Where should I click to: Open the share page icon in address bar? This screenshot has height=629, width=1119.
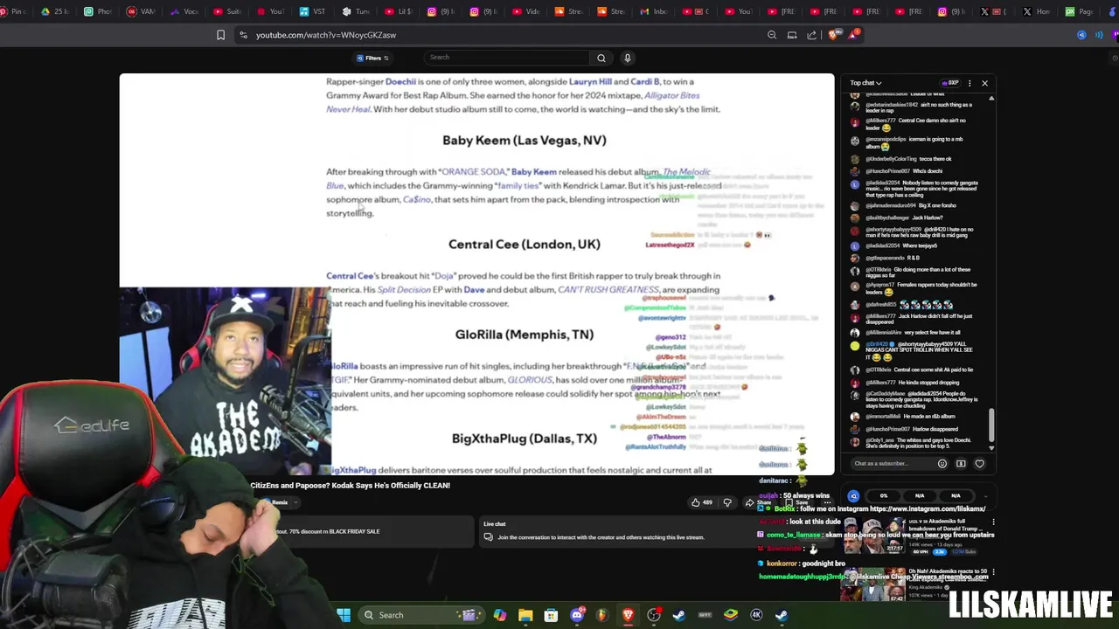pos(811,35)
